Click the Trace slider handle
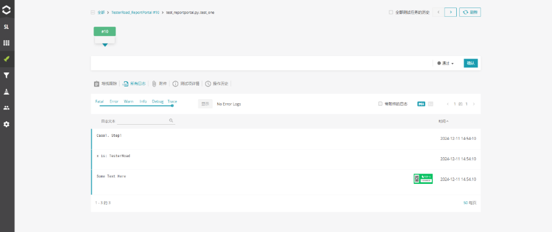Screen dimensions: 552x232 point(172,106)
